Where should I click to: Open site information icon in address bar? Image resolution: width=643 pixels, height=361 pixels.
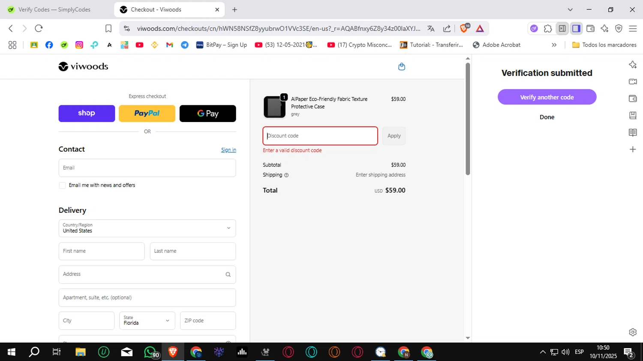[126, 28]
